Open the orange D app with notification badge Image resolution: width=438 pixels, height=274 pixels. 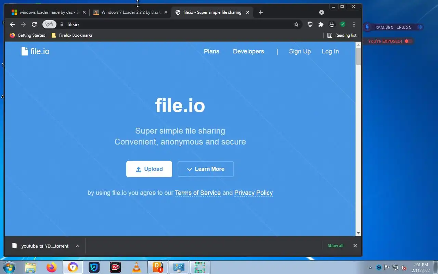click(158, 267)
